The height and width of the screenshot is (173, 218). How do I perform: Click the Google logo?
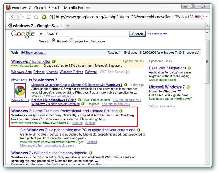23,34
